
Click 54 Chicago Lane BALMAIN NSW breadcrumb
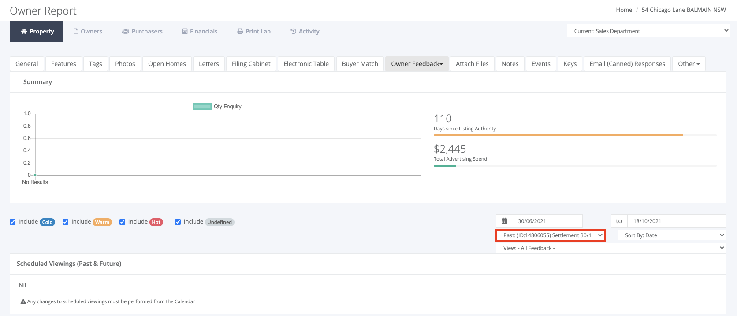point(684,10)
